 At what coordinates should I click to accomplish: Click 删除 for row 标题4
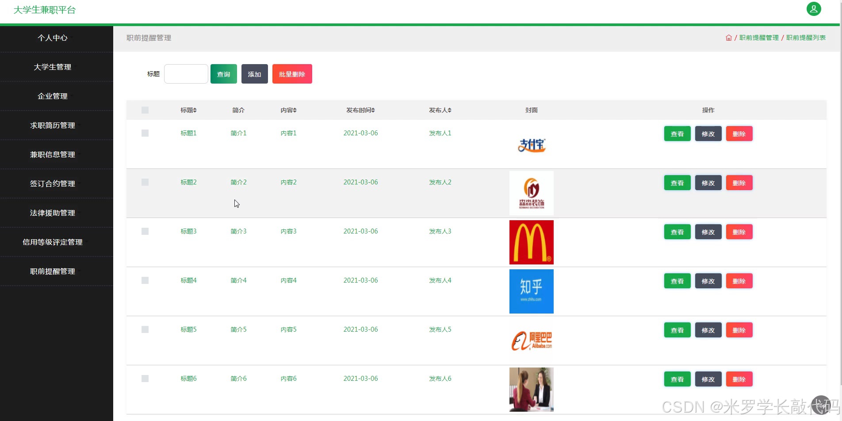739,281
